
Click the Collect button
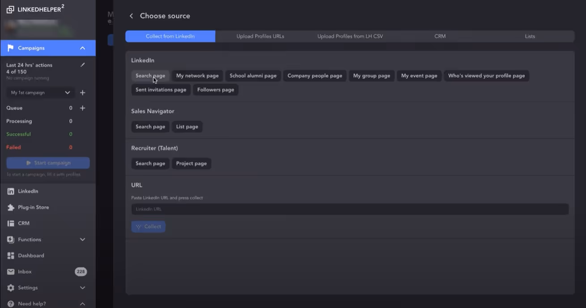click(148, 226)
